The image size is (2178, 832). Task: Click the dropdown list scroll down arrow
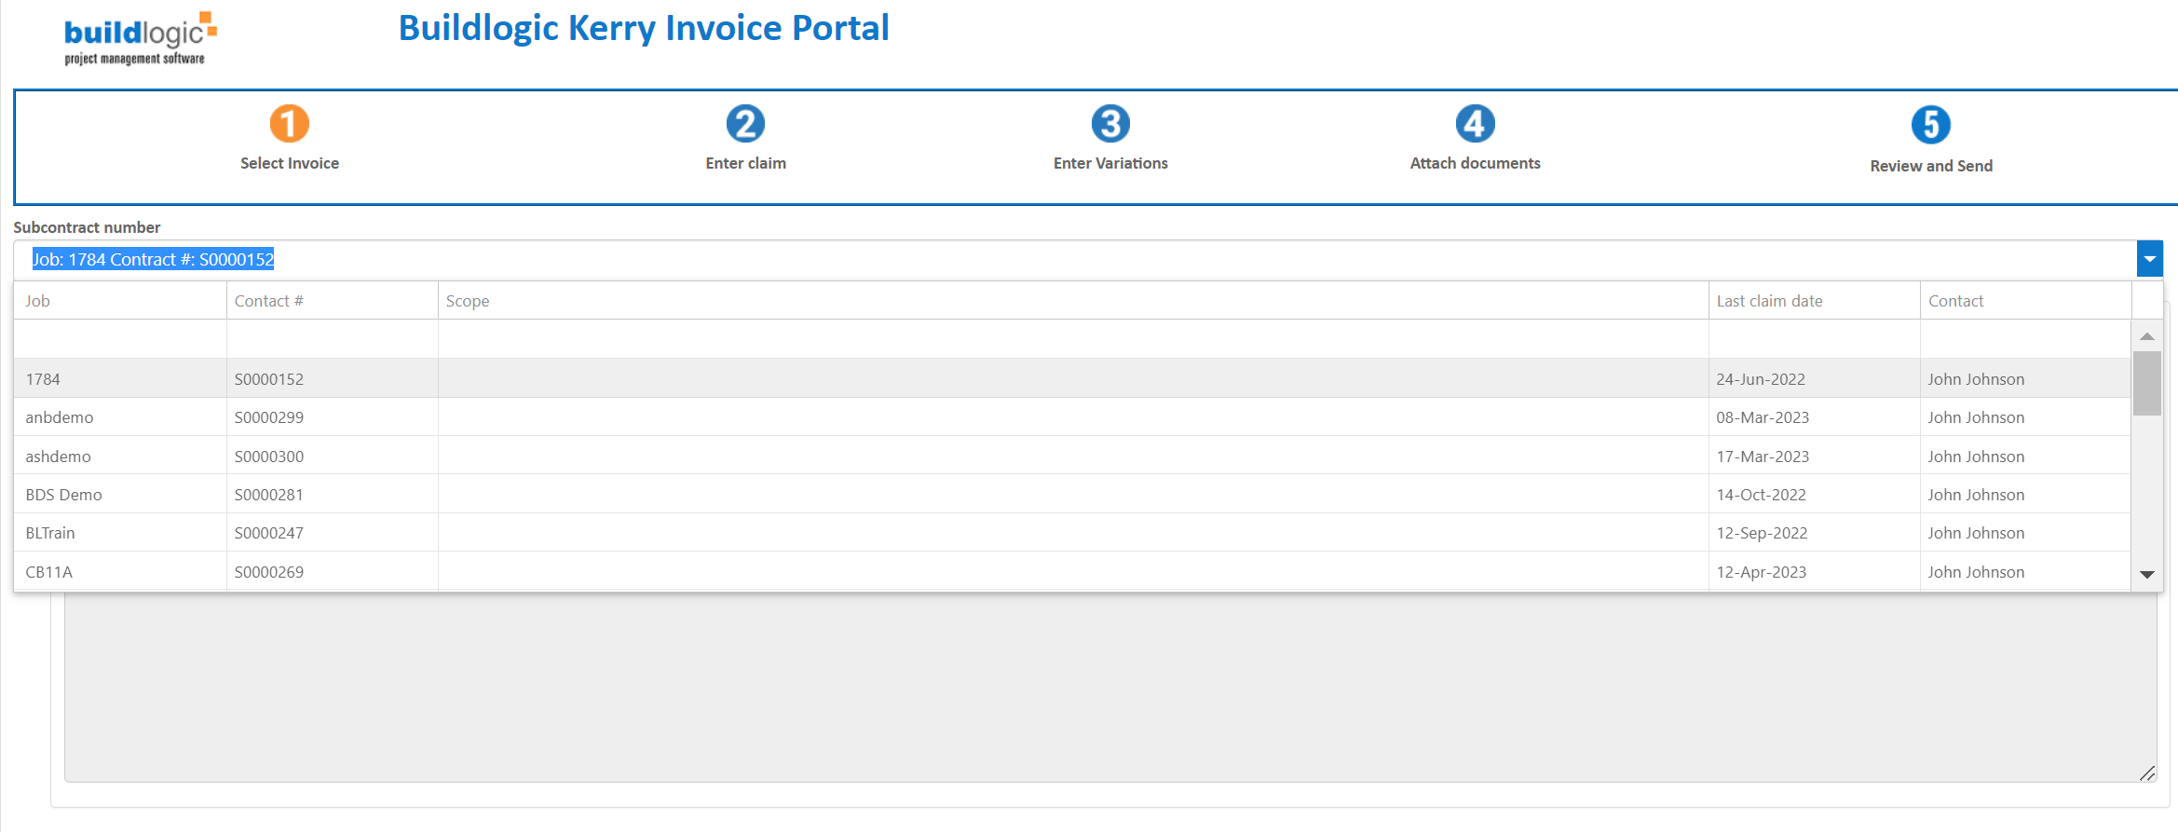point(2147,575)
